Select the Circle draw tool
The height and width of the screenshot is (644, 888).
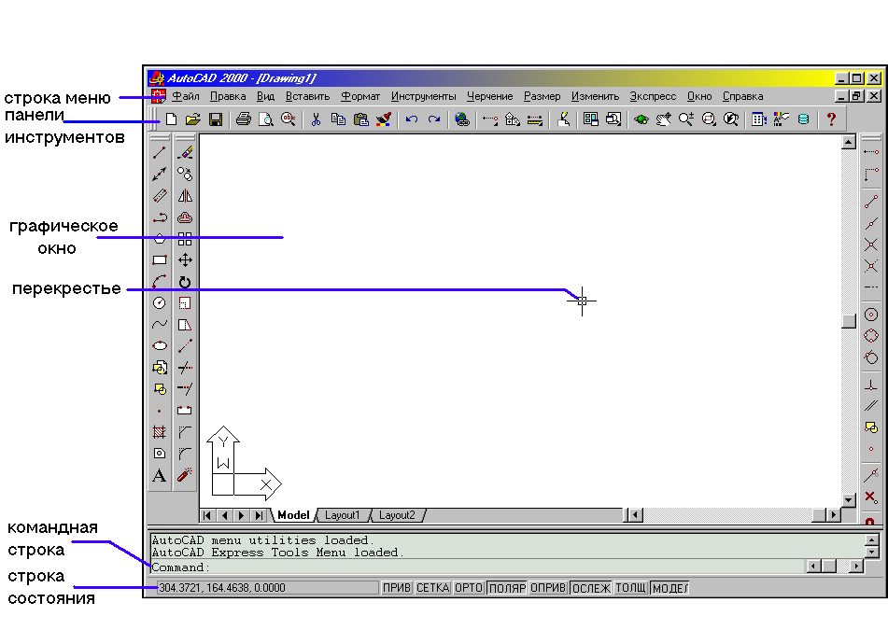point(160,302)
